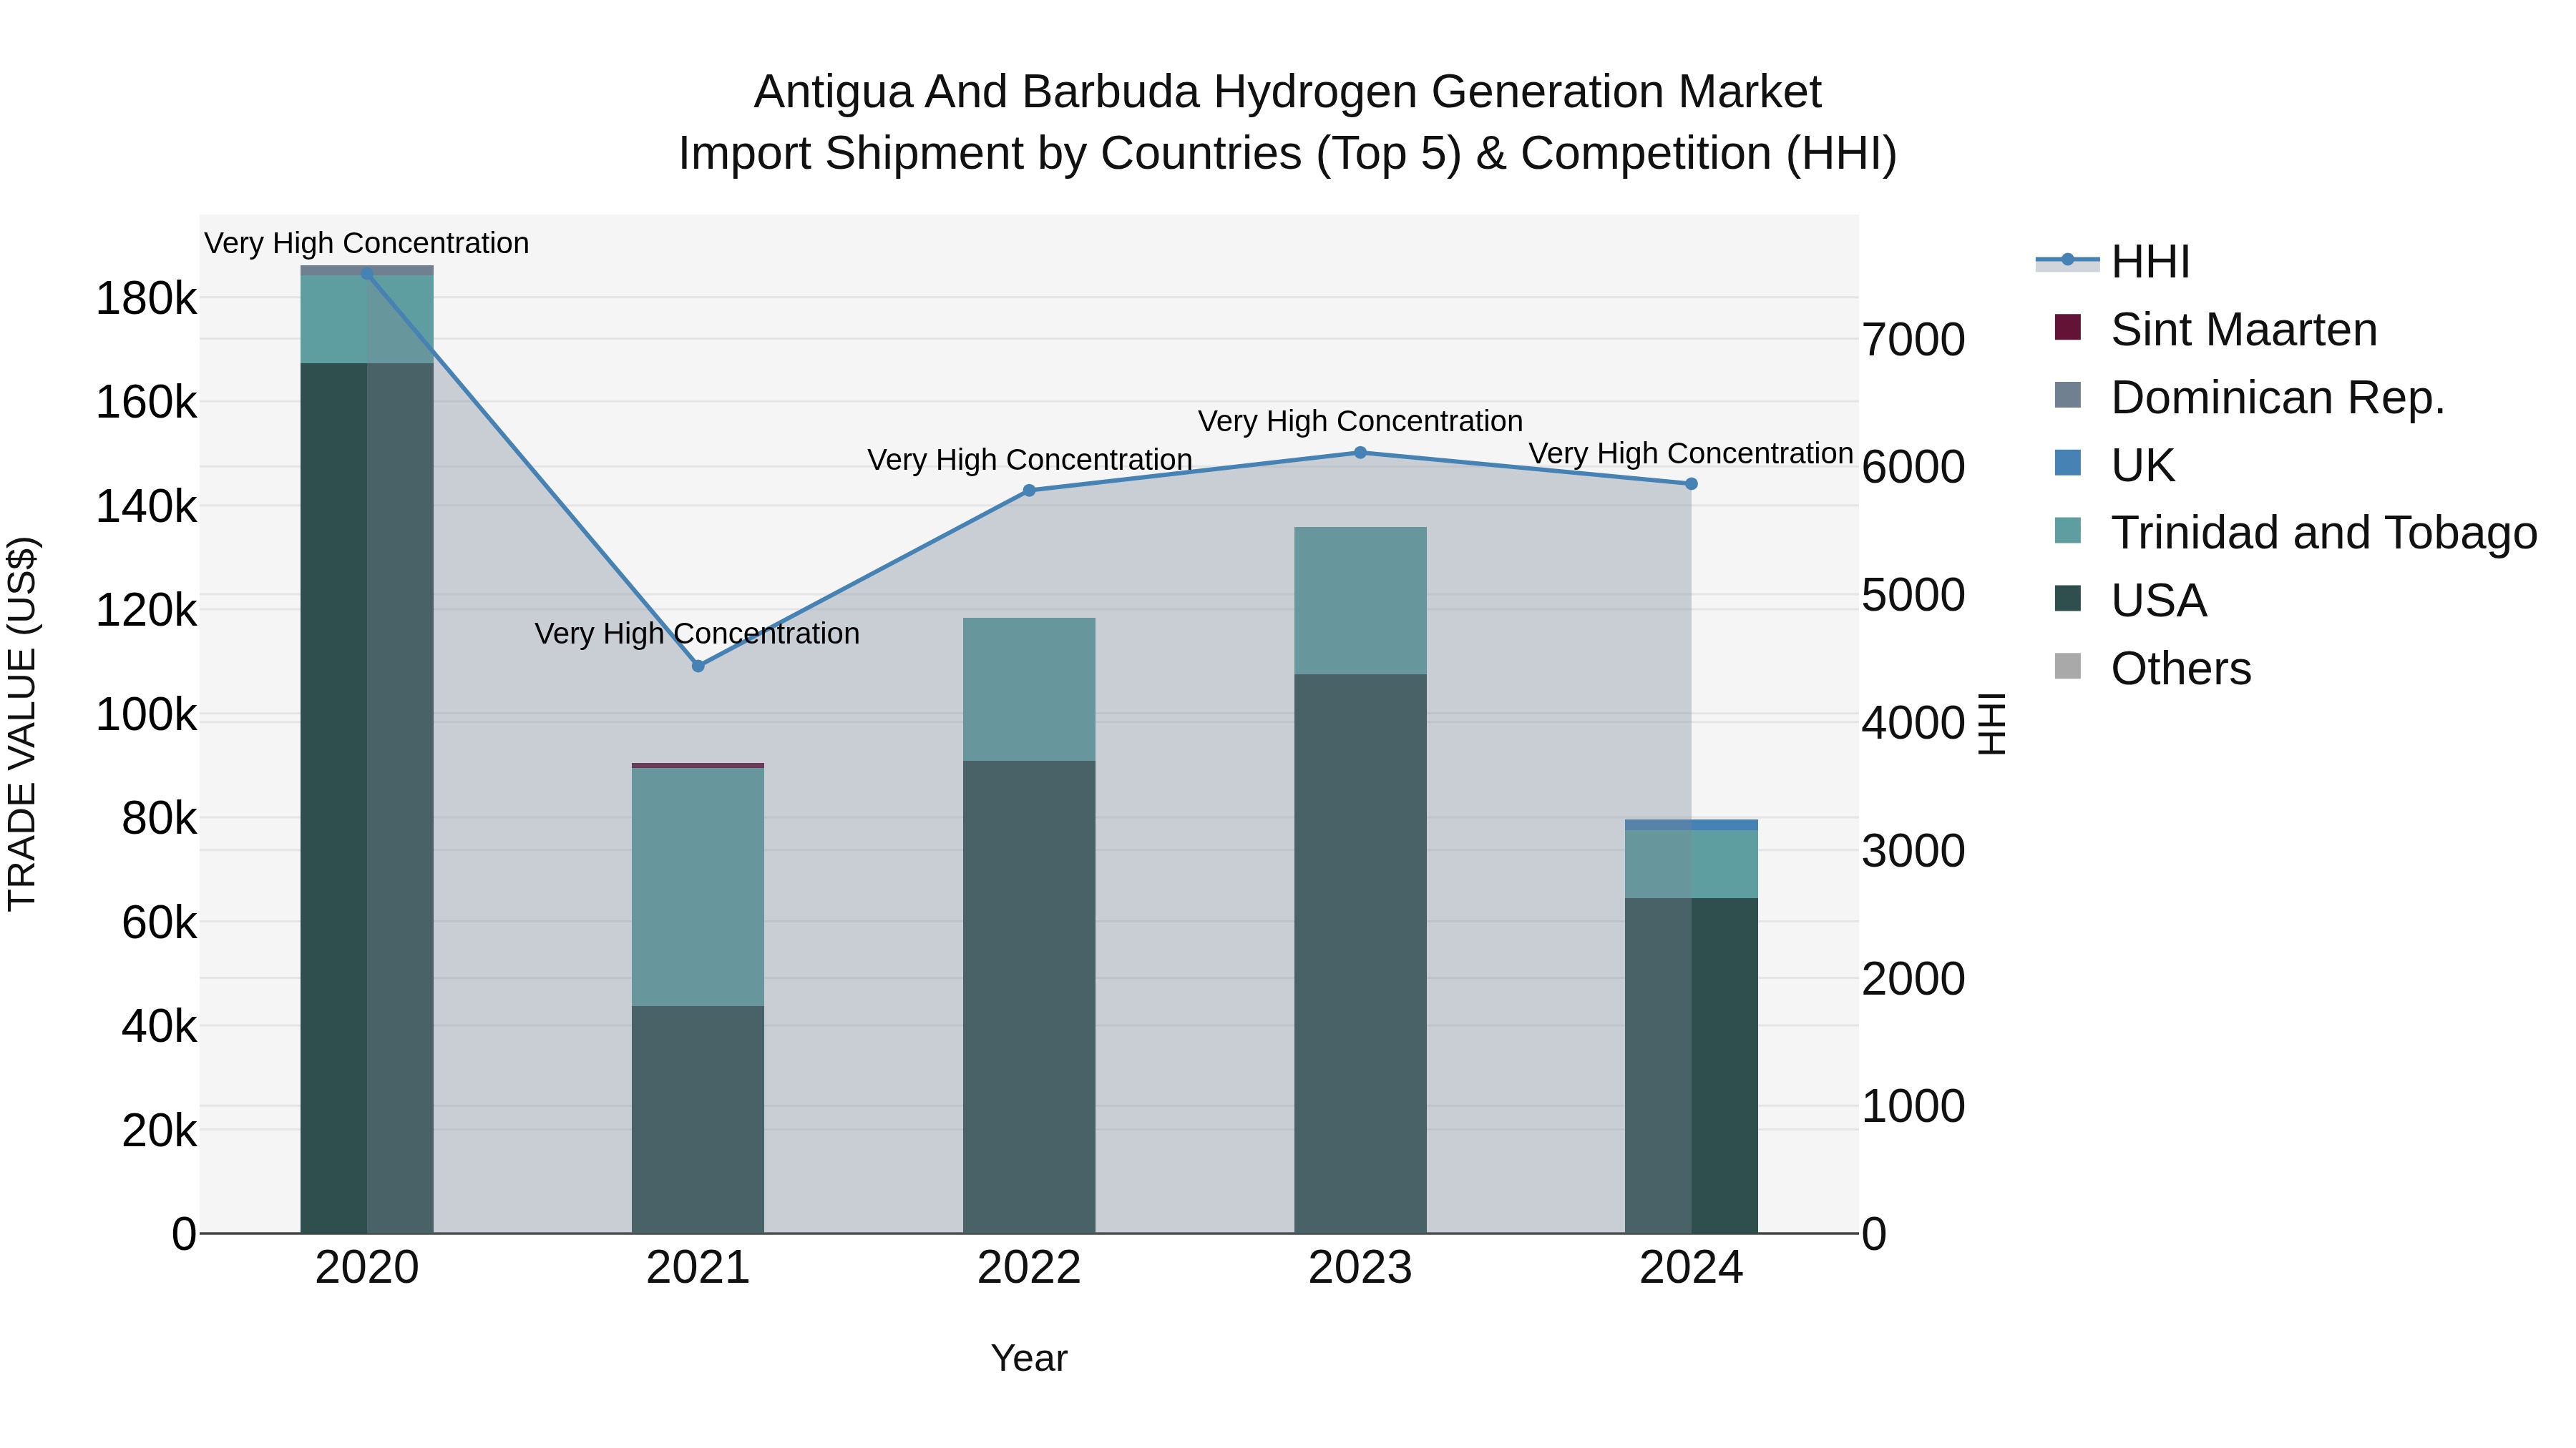Click the Very High Concentration label near 2023
The height and width of the screenshot is (1448, 2576).
coord(1360,422)
